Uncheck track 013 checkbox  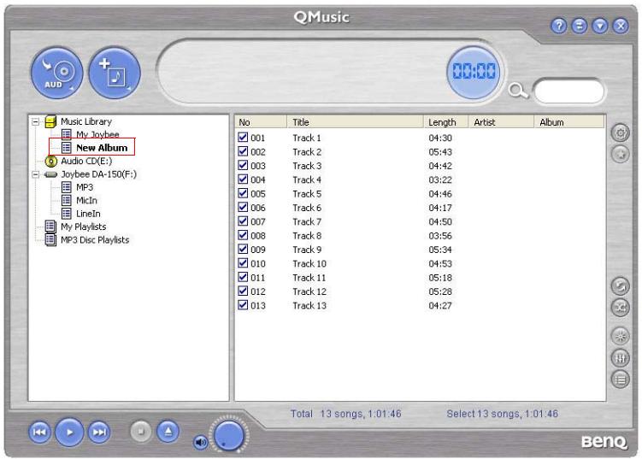point(243,304)
